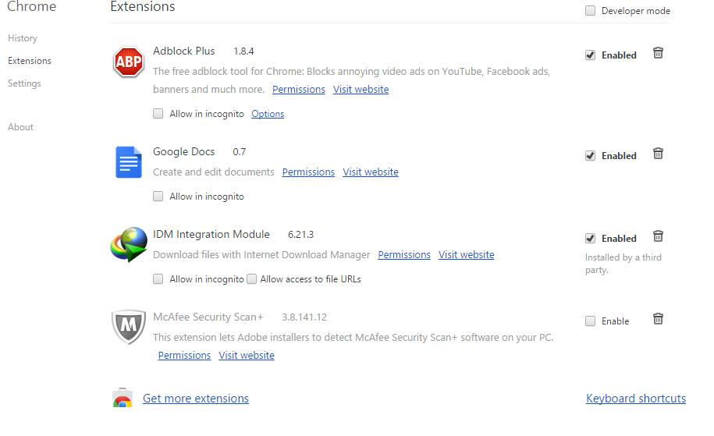Open Keyboard shortcuts link
This screenshot has width=714, height=436.
click(636, 399)
